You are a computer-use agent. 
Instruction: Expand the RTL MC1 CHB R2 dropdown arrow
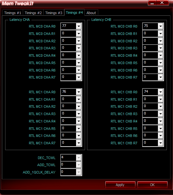pyautogui.click(x=160, y=106)
